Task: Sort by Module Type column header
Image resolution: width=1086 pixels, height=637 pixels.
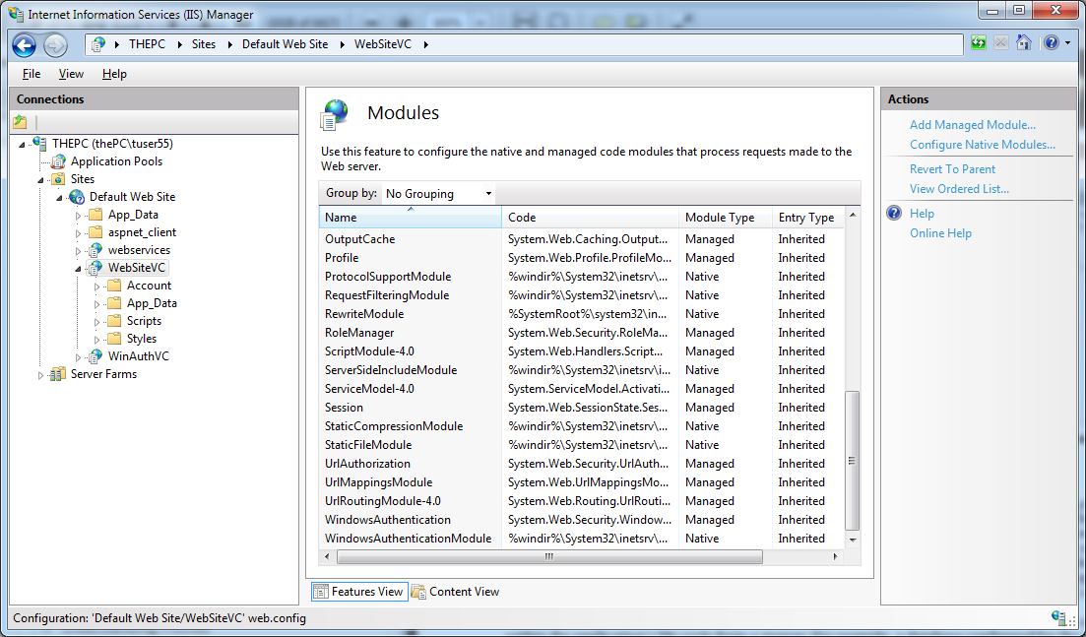Action: coord(726,217)
